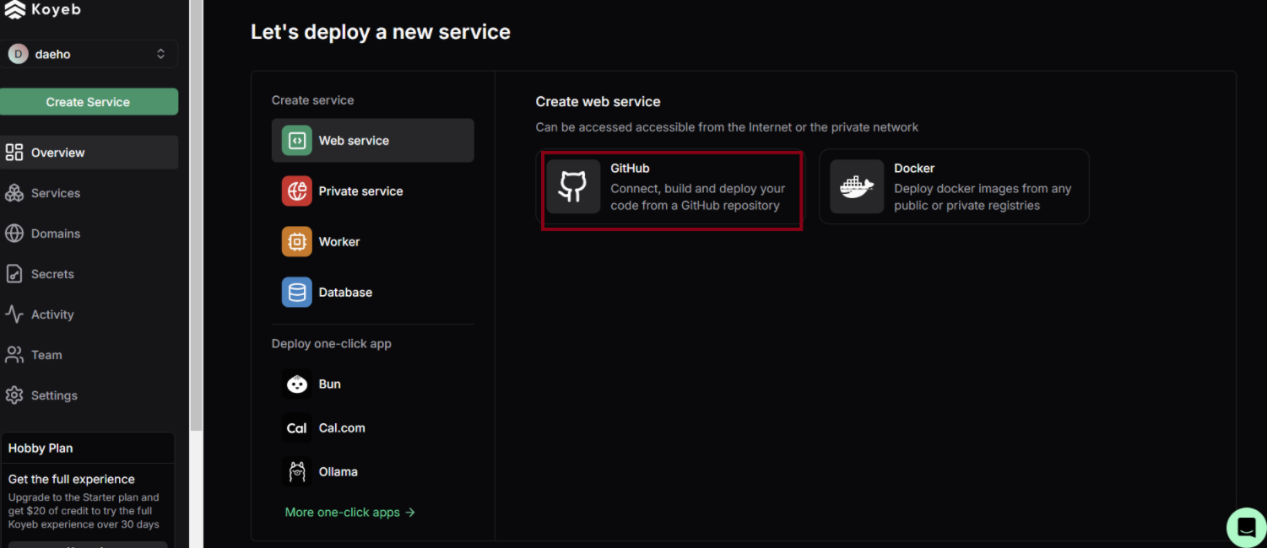Click the GitHub octocat icon
The height and width of the screenshot is (548, 1267).
coord(573,187)
